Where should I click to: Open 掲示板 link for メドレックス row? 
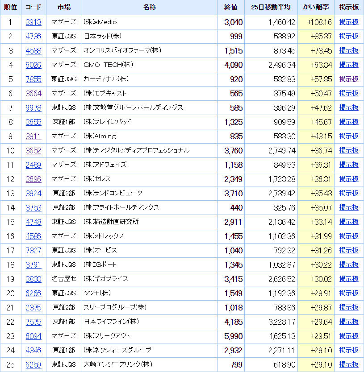349,236
